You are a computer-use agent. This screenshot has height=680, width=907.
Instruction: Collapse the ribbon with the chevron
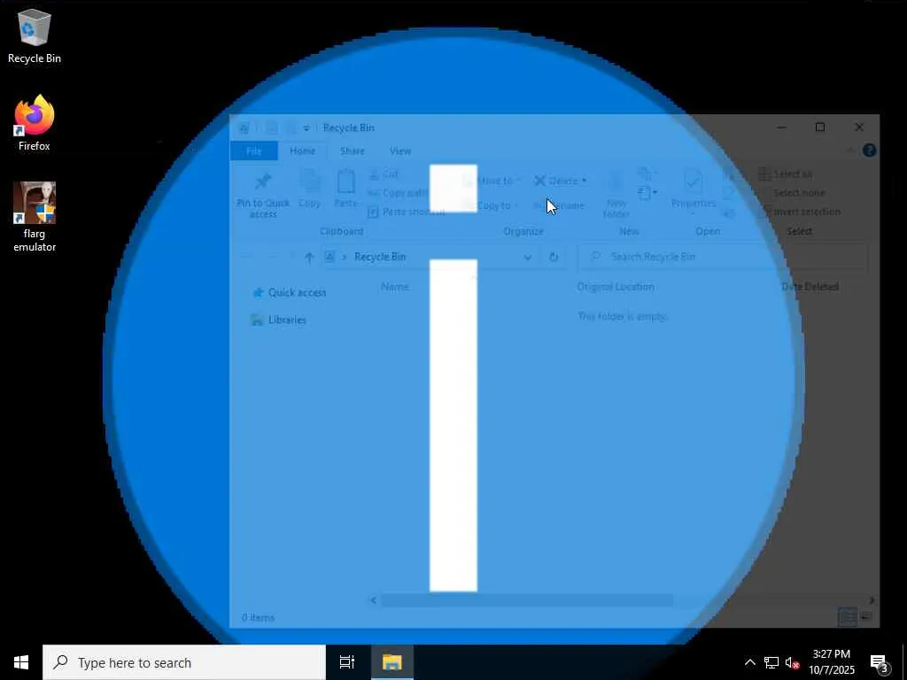point(850,151)
